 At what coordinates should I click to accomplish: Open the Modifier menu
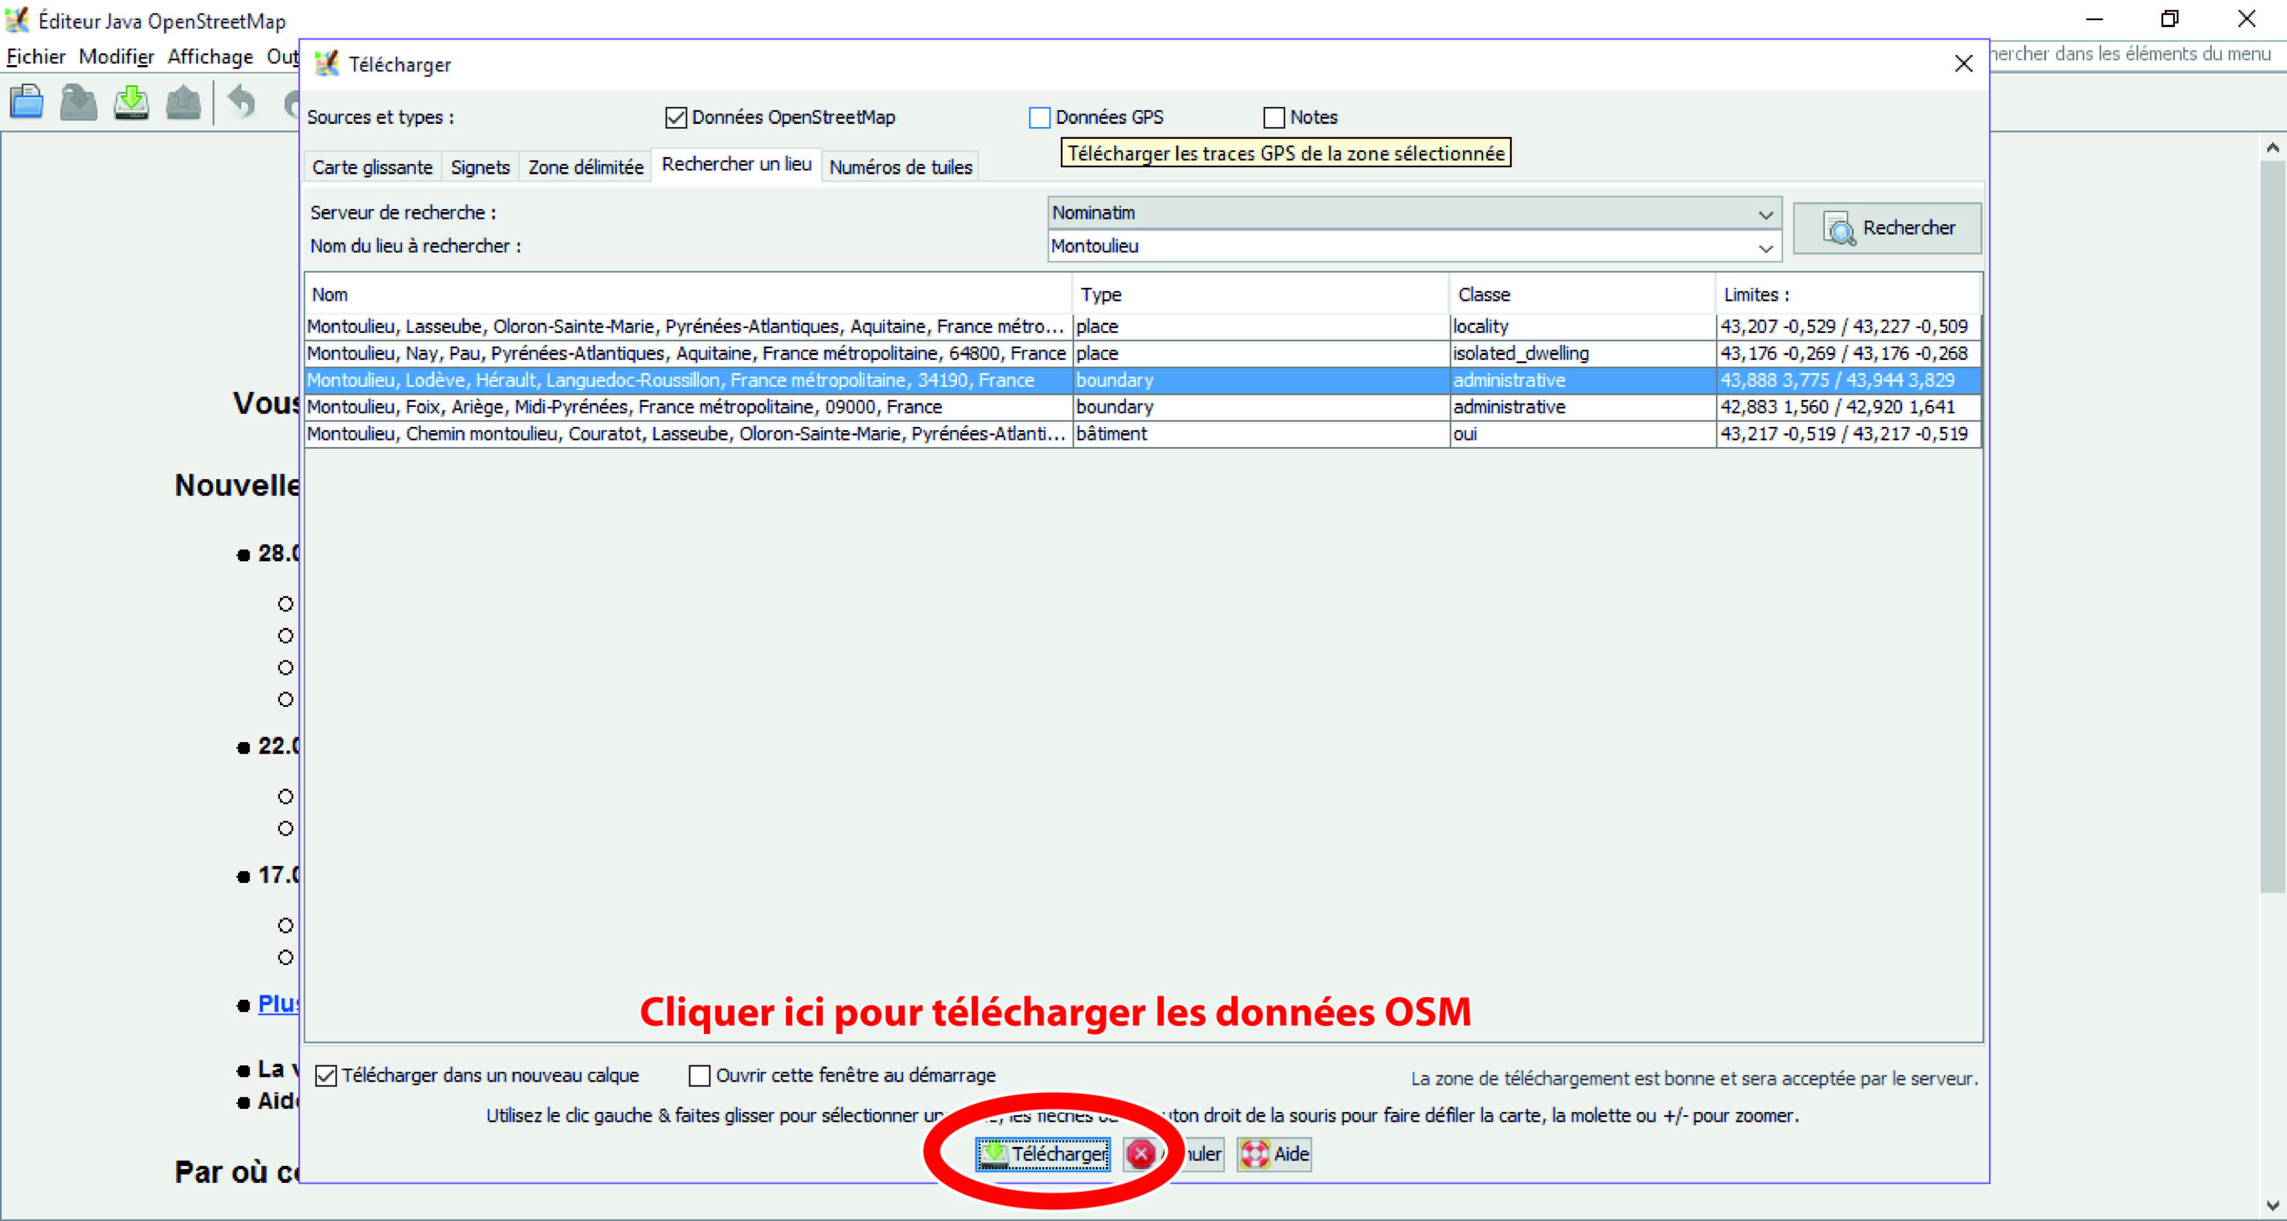click(x=116, y=57)
